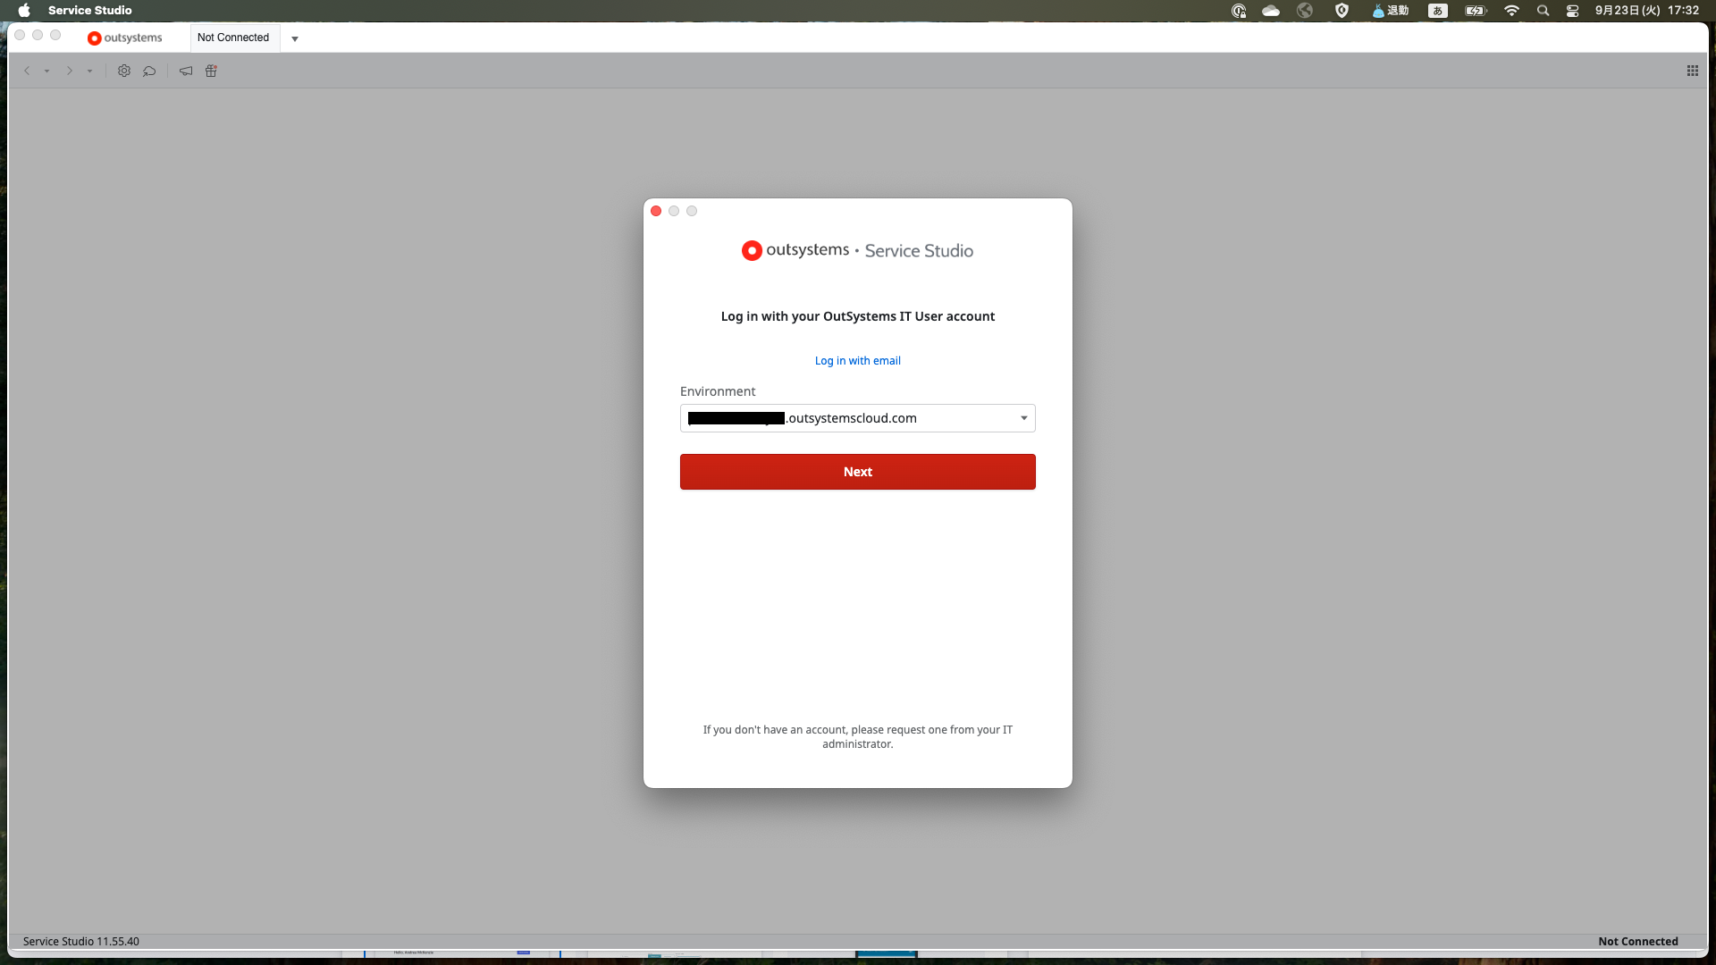View what's new with the gift icon
Screen dimensions: 1716x965
tap(211, 71)
